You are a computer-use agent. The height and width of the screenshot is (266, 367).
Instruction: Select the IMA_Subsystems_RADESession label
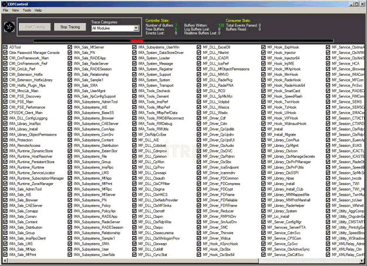tap(98, 227)
